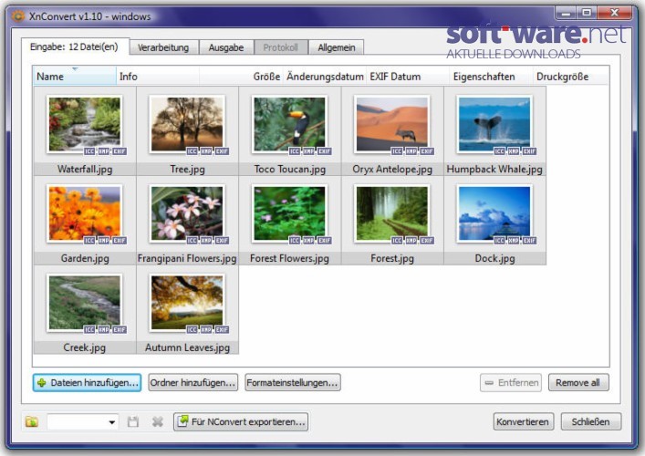
Task: Click the XMP badge on Oryx Antelope.jpg
Action: pyautogui.click(x=411, y=151)
